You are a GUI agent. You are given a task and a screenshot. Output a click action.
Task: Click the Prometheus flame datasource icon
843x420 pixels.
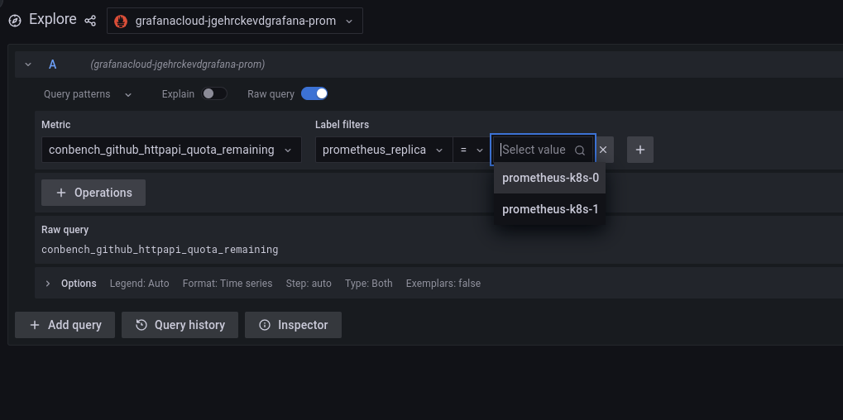click(x=121, y=21)
